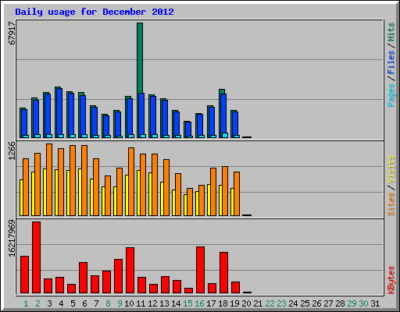400x312 pixels.
Task: Click day label 26 on the x-axis
Action: [x=316, y=303]
